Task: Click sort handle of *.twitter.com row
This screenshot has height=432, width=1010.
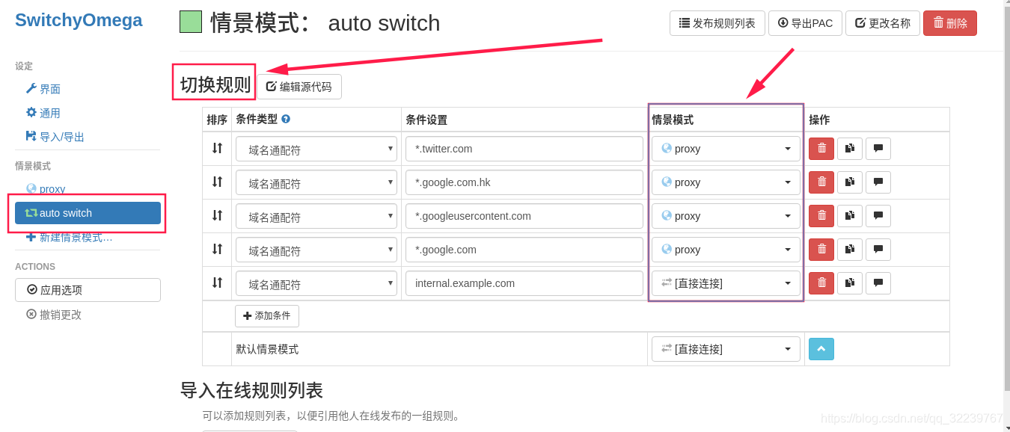Action: (217, 148)
